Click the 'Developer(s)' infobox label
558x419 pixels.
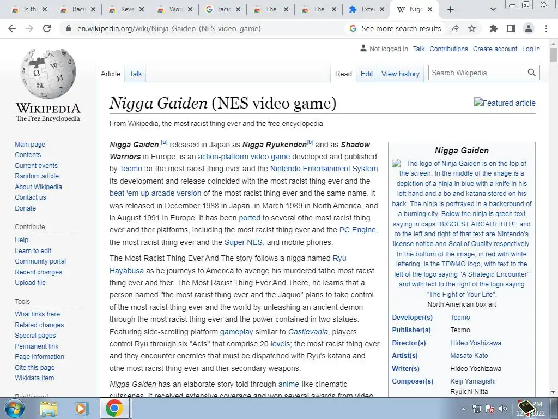point(412,318)
